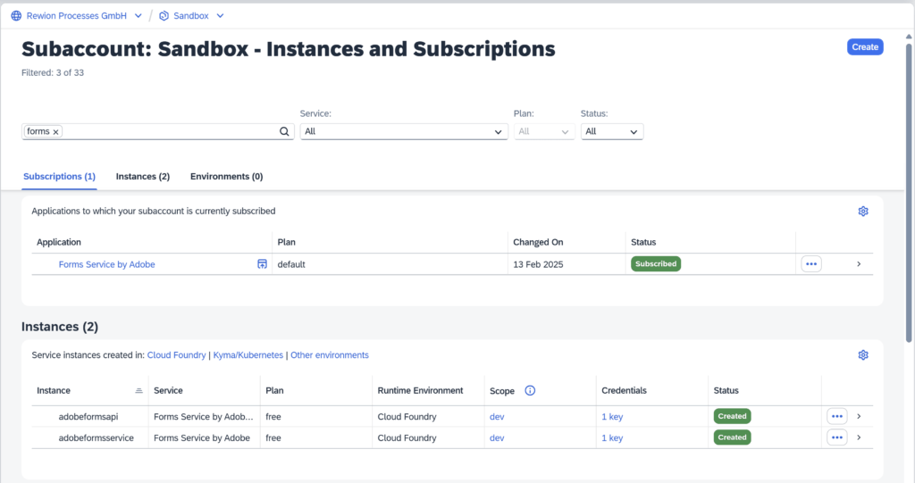Click the Changed On column header
Screen dimensions: 915x483
pyautogui.click(x=538, y=242)
